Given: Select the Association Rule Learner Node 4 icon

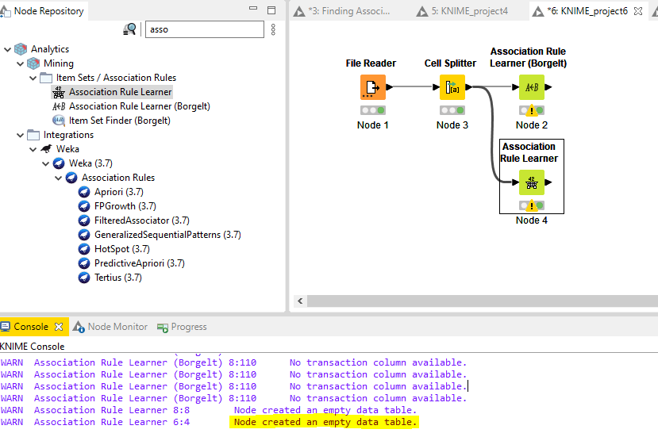Looking at the screenshot, I should (532, 182).
